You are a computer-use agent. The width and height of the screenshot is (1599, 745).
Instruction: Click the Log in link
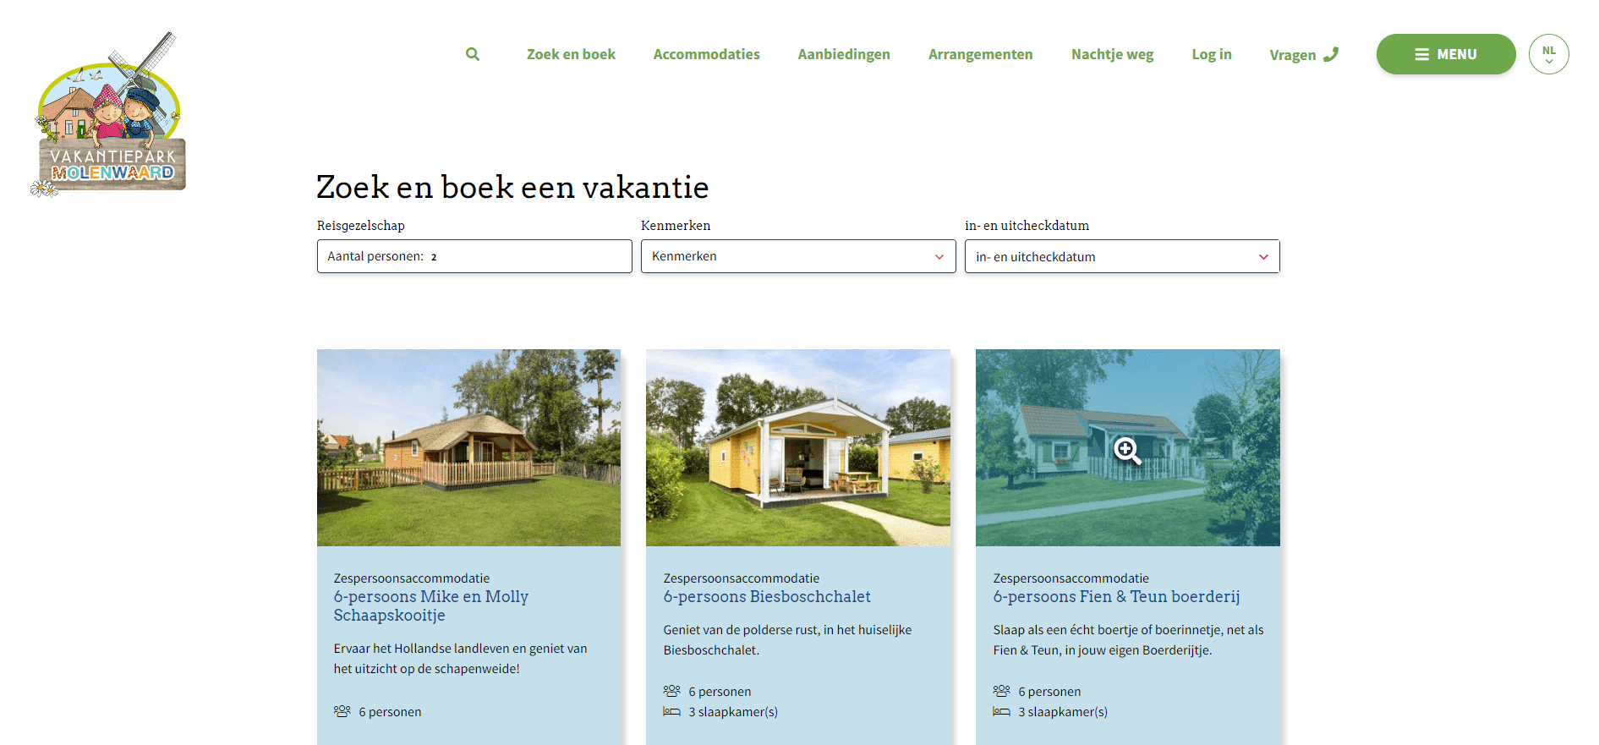[1211, 54]
